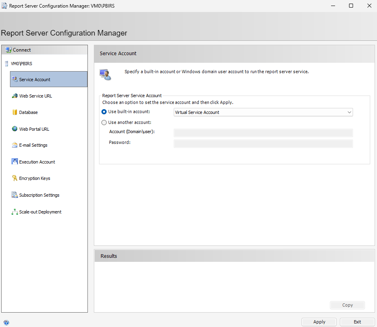Select the VM0\PBIRS server node label
This screenshot has height=327, width=377.
click(x=22, y=64)
